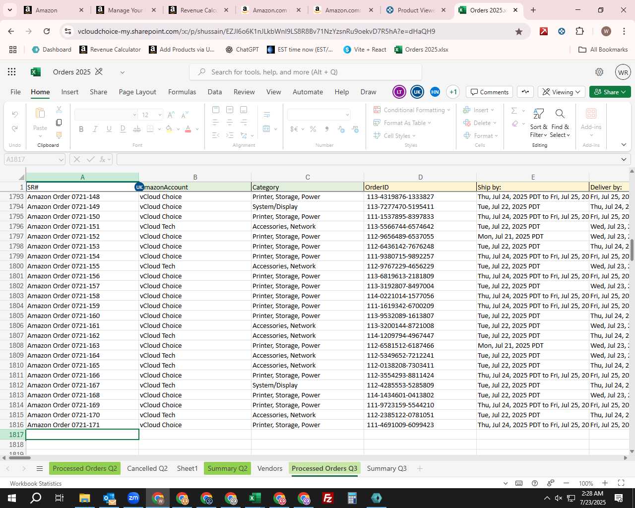Image resolution: width=635 pixels, height=508 pixels.
Task: Click the percent style icon
Action: point(313,129)
